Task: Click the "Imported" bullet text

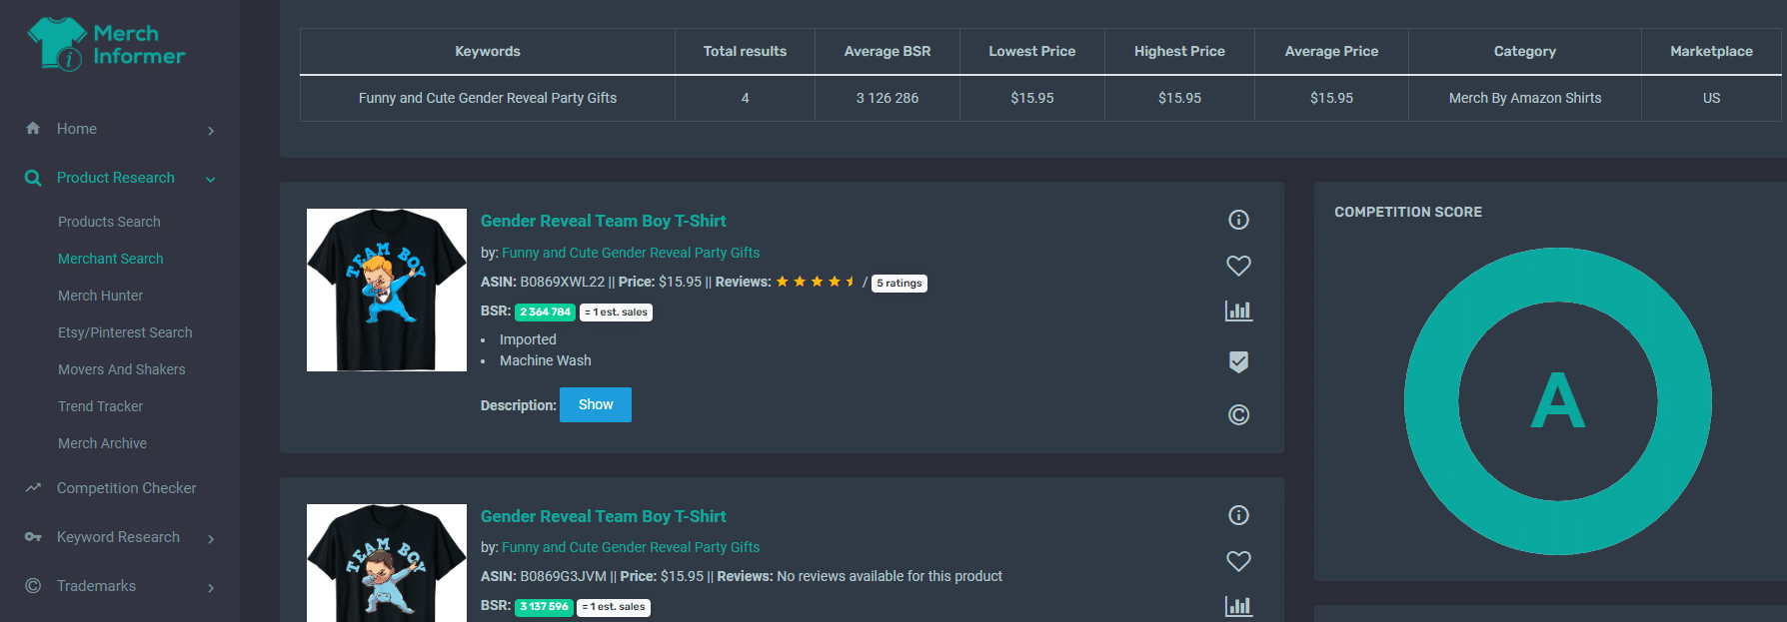Action: [528, 339]
